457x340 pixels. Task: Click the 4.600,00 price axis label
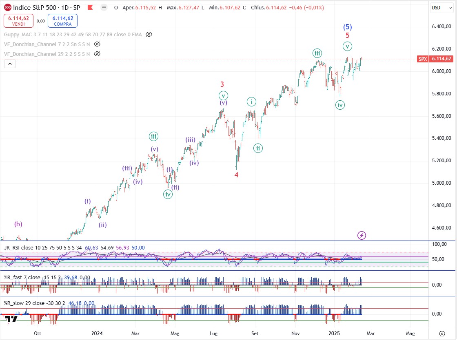[x=441, y=228]
